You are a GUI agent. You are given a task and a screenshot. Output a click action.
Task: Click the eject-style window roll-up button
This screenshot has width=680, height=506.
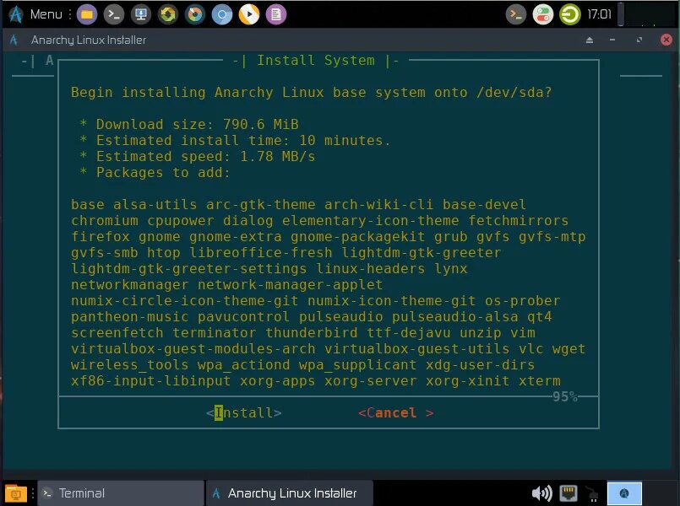tap(590, 40)
